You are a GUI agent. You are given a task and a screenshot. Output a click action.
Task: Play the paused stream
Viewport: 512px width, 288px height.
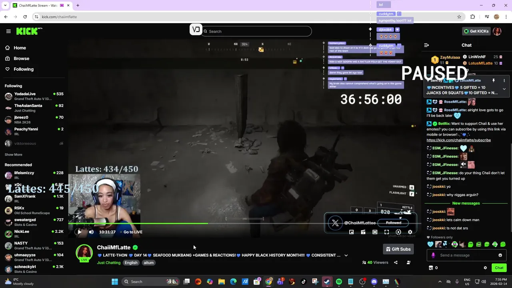click(x=79, y=232)
